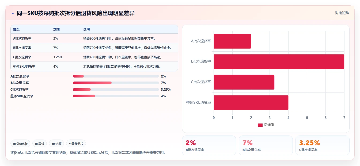Click the A批次退货率 bar in the chart
The image size is (360, 166).
click(x=232, y=41)
